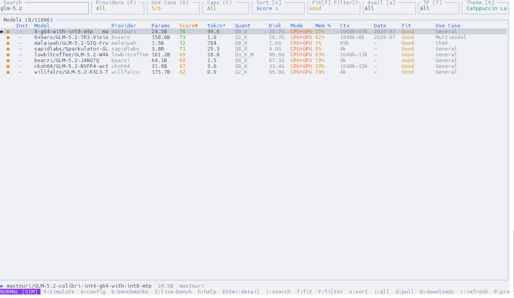The image size is (514, 298).
Task: Click the Date column header
Action: pyautogui.click(x=380, y=26)
